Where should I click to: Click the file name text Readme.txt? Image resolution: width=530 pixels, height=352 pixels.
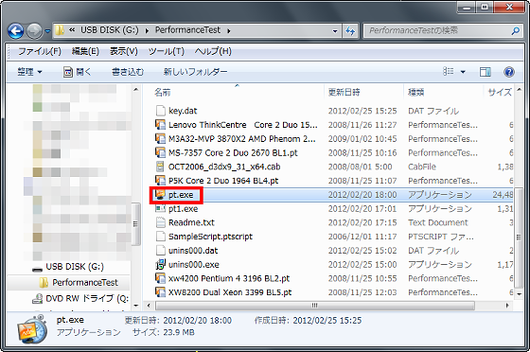(x=191, y=222)
